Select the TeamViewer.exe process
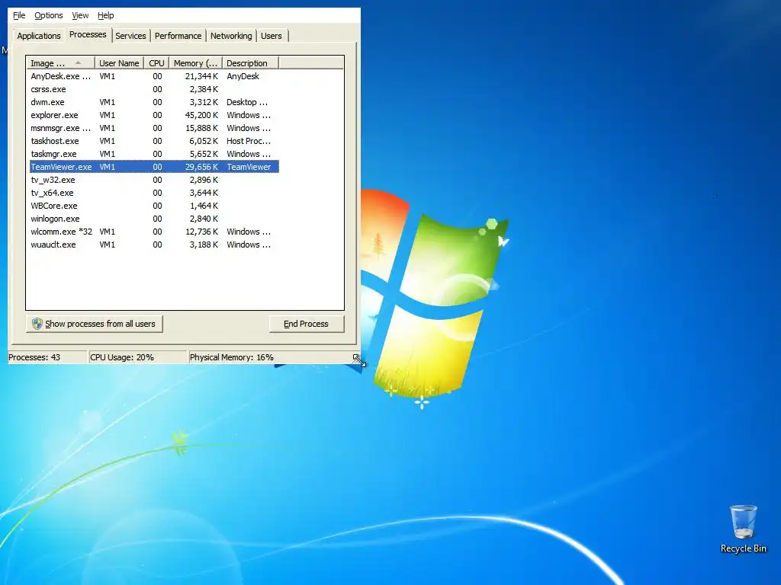781x585 pixels. coord(154,167)
